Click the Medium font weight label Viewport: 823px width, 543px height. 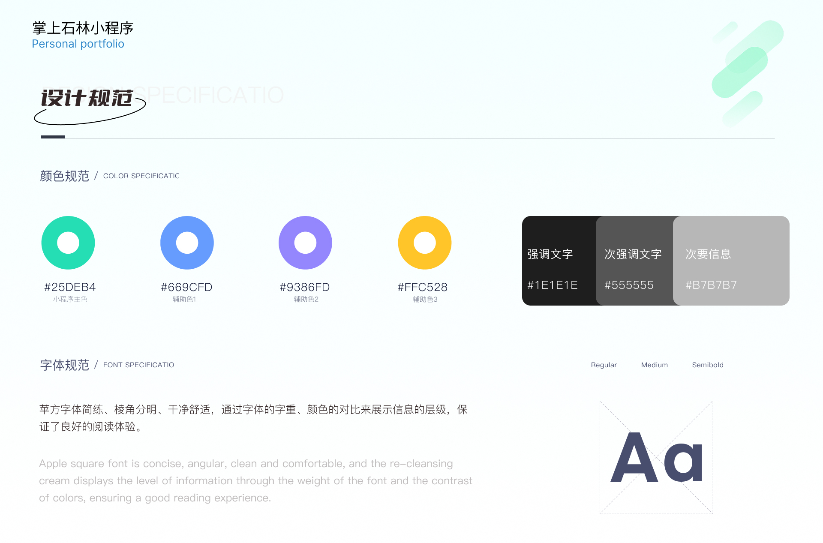[x=655, y=365]
